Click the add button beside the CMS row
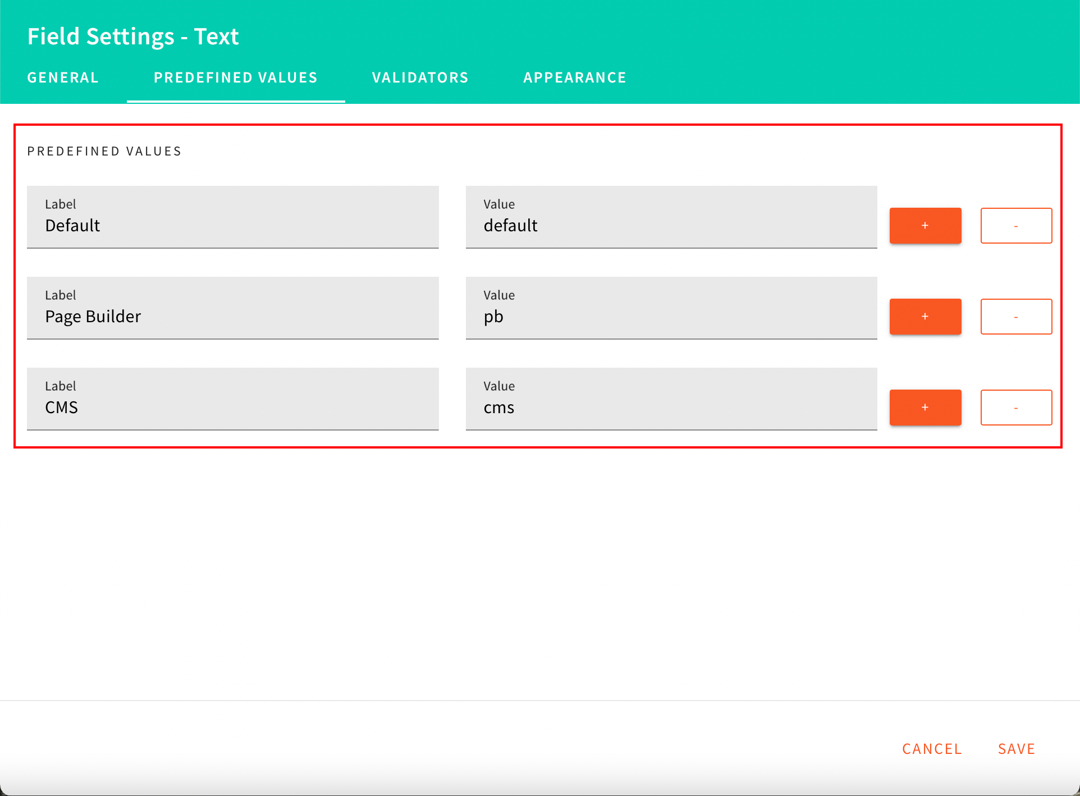1080x796 pixels. point(925,407)
